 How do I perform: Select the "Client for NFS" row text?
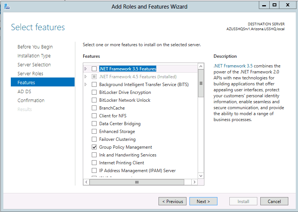pos(113,116)
